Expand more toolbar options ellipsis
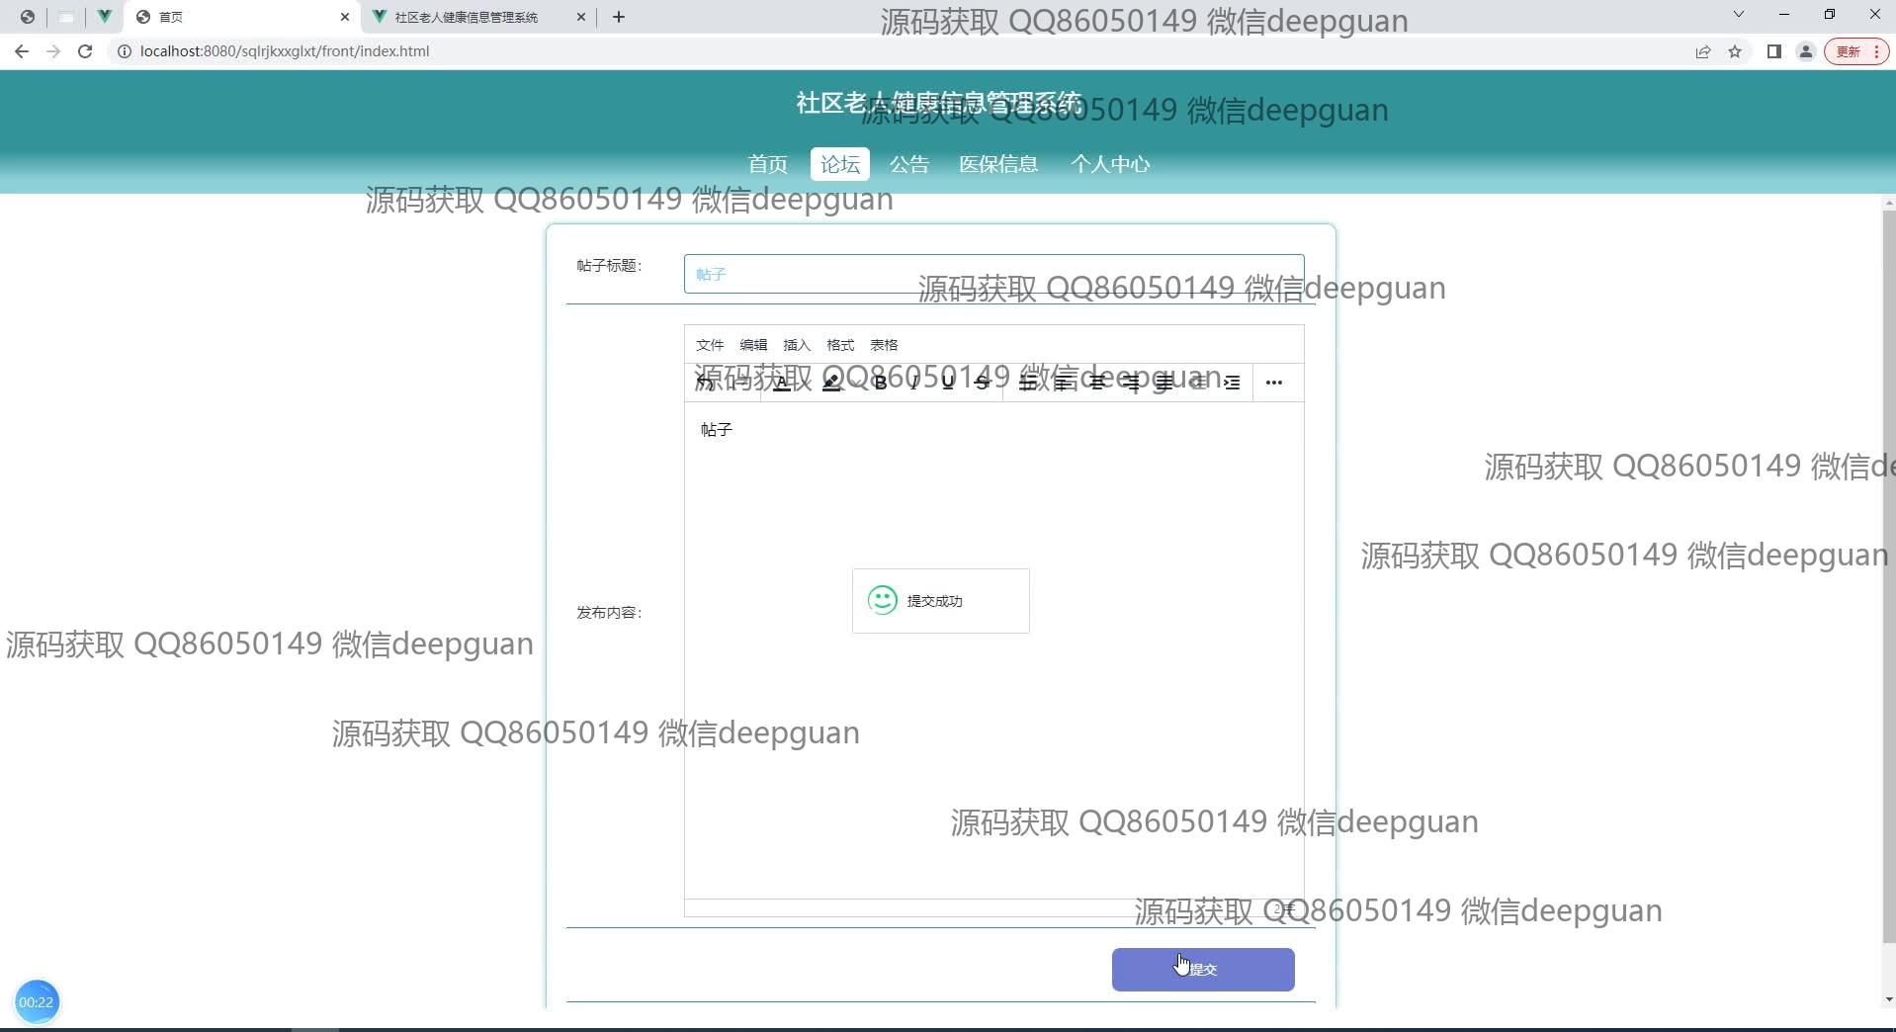 click(1274, 383)
